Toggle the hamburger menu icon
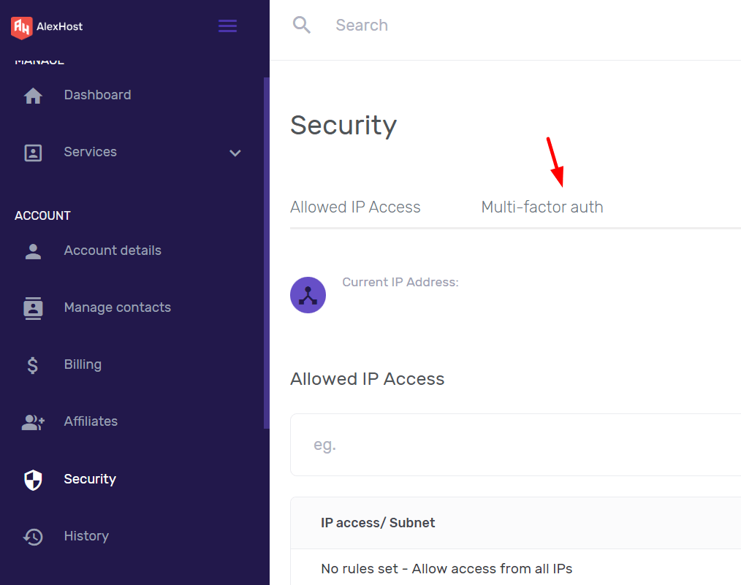This screenshot has width=741, height=585. click(x=227, y=26)
